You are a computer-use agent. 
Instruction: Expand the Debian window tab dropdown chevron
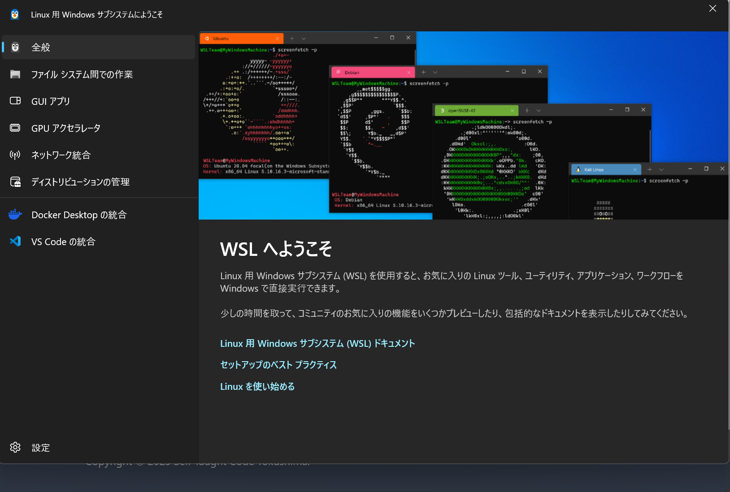click(435, 72)
